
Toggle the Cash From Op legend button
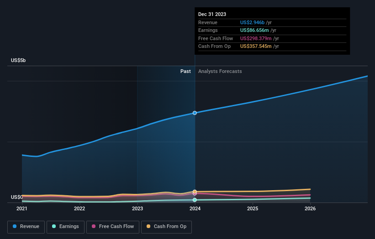point(166,227)
